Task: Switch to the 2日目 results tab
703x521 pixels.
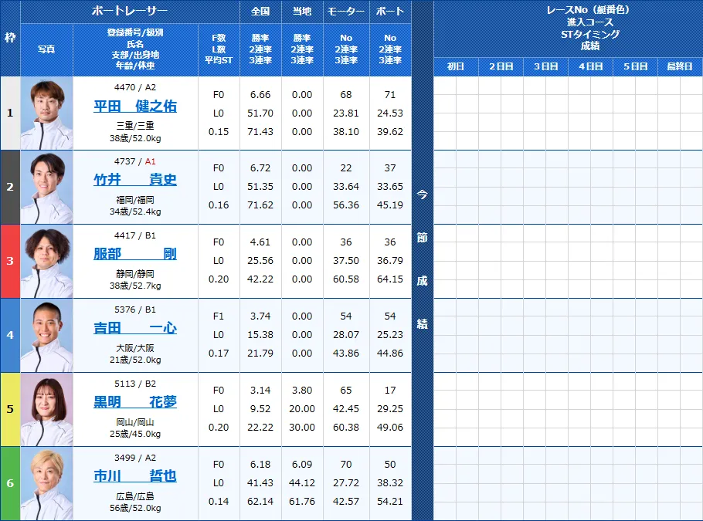Action: point(501,66)
